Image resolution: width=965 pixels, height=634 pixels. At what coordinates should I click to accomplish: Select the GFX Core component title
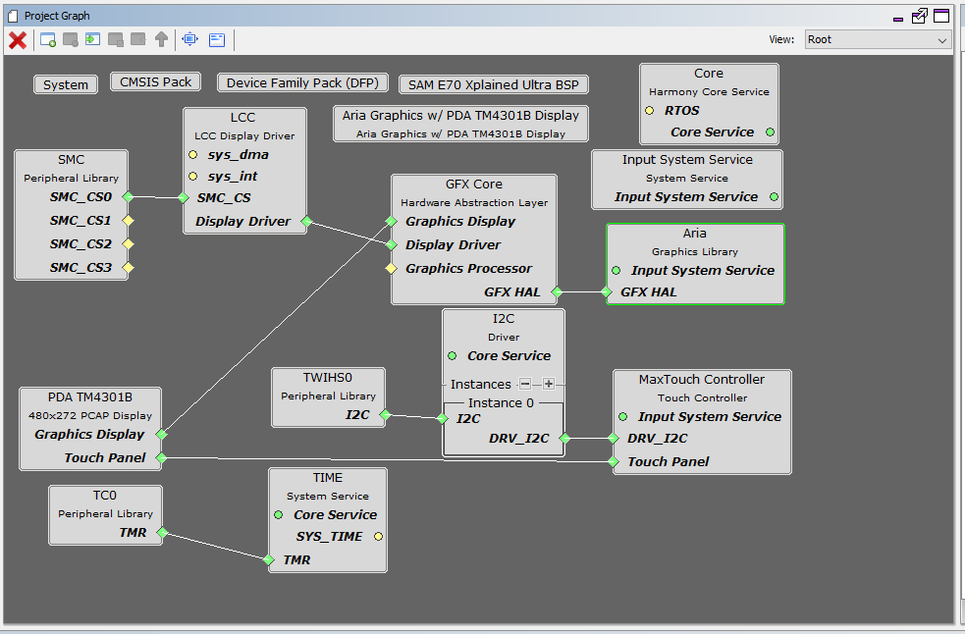coord(474,185)
